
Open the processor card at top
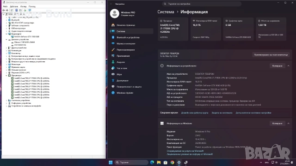click(x=173, y=29)
